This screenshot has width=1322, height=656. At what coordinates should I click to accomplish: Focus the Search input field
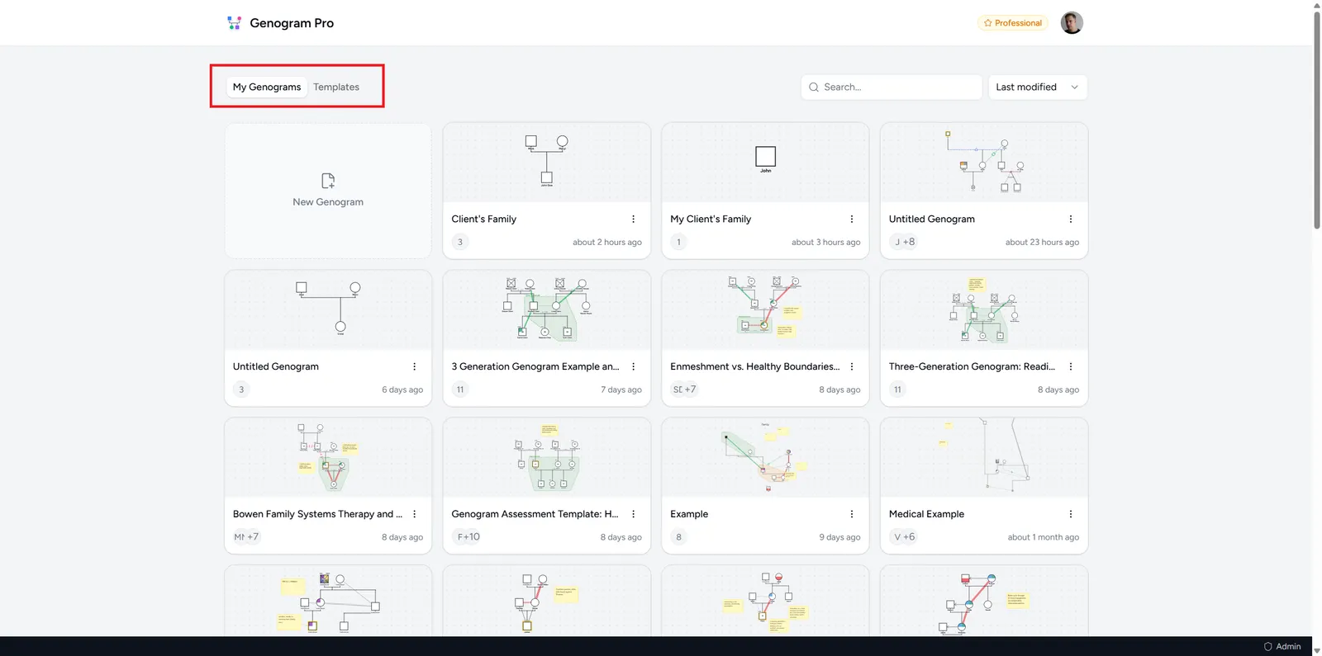click(892, 87)
